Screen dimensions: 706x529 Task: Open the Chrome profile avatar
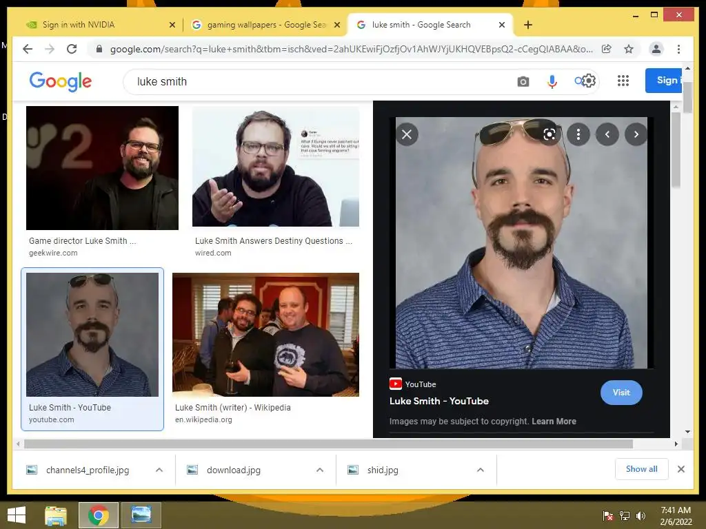(x=656, y=49)
